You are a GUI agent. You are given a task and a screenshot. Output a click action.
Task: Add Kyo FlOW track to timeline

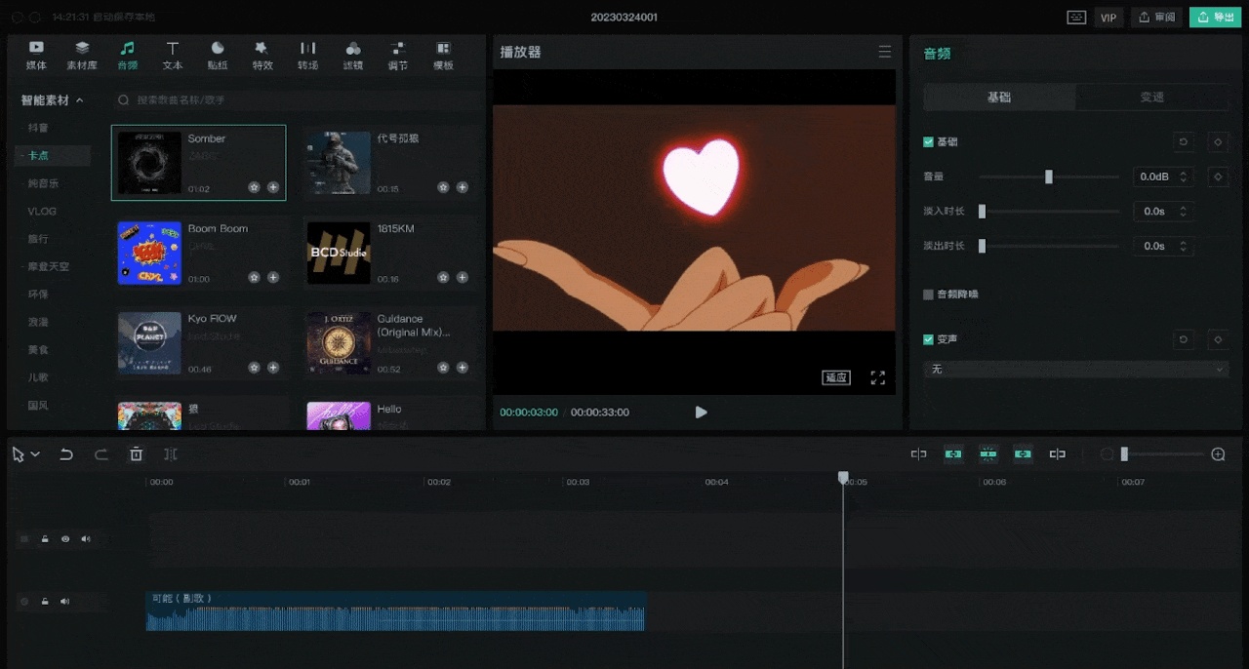click(273, 368)
